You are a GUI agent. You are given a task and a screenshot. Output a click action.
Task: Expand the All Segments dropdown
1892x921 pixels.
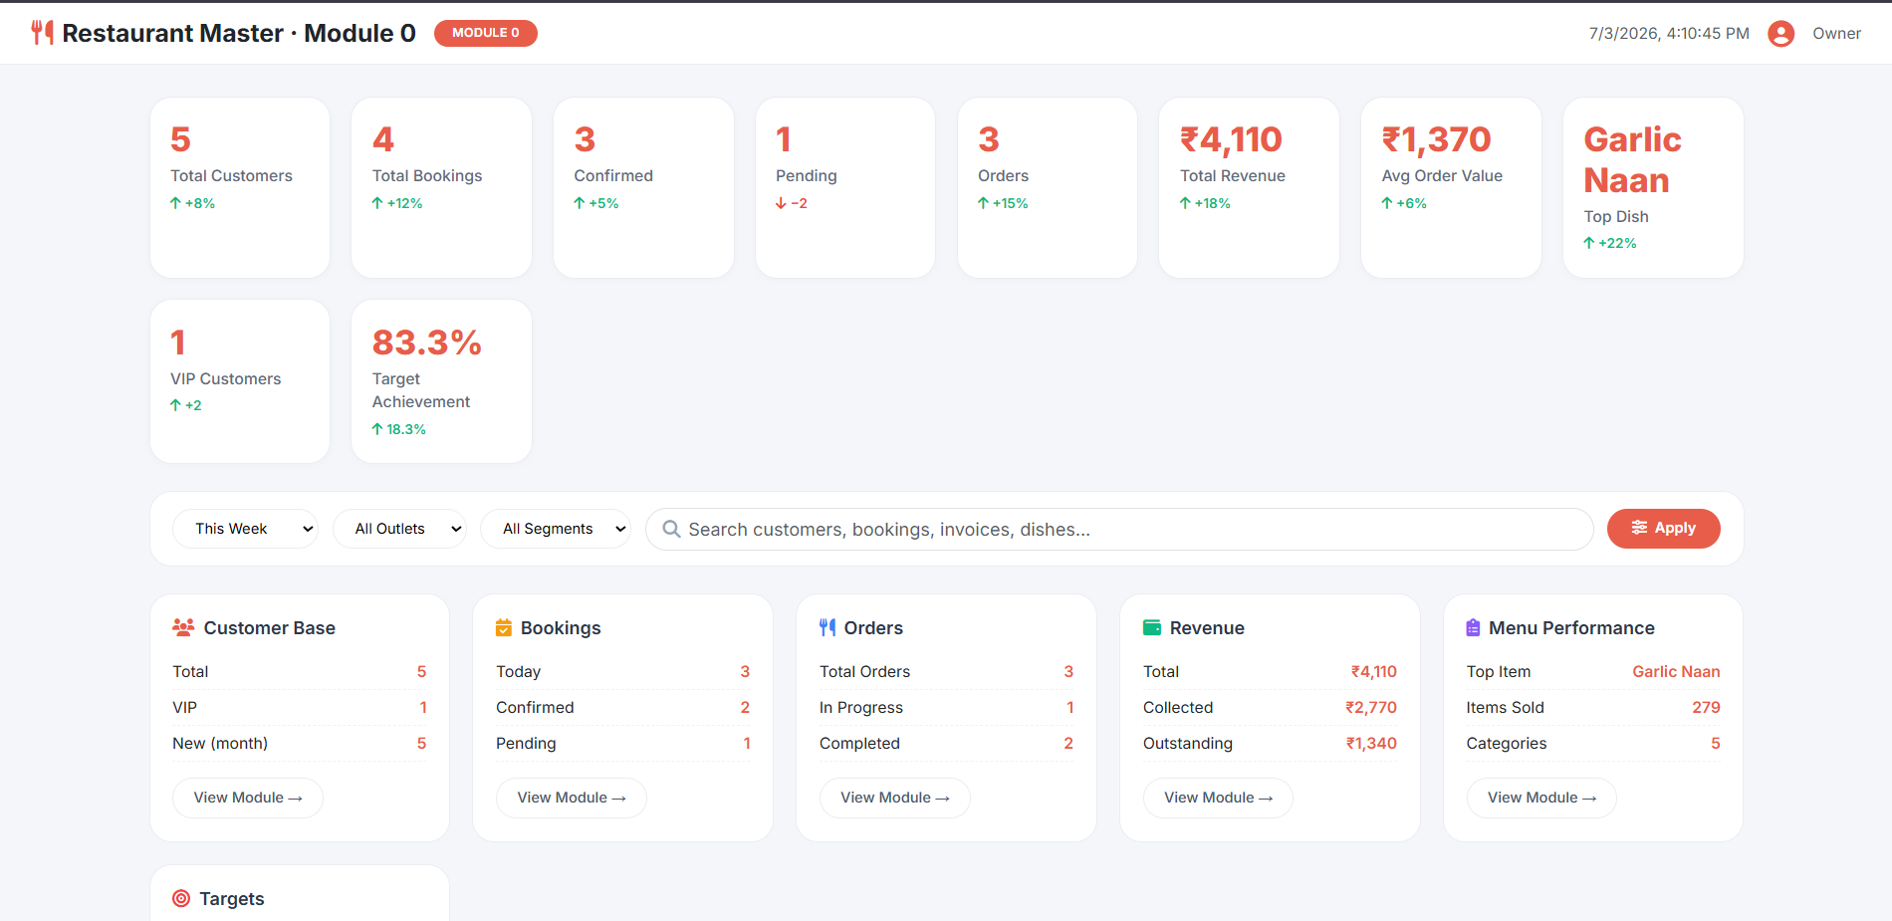tap(556, 529)
